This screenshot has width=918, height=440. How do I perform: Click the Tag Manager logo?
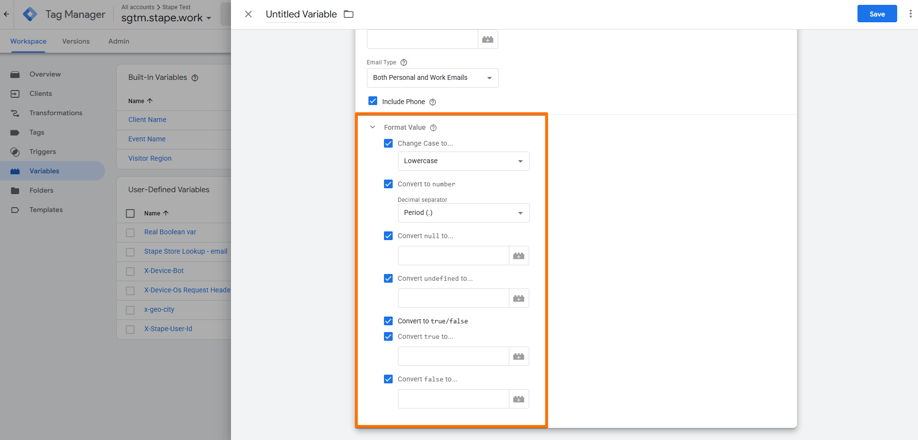pos(30,14)
